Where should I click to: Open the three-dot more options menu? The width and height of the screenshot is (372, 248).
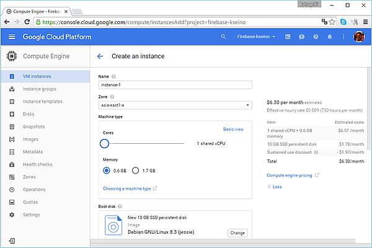tap(343, 37)
